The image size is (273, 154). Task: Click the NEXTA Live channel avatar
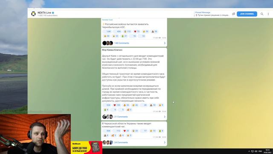pyautogui.click(x=33, y=14)
